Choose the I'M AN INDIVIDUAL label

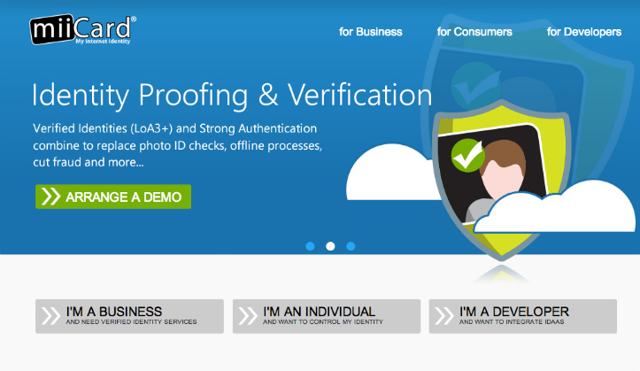[x=319, y=312]
